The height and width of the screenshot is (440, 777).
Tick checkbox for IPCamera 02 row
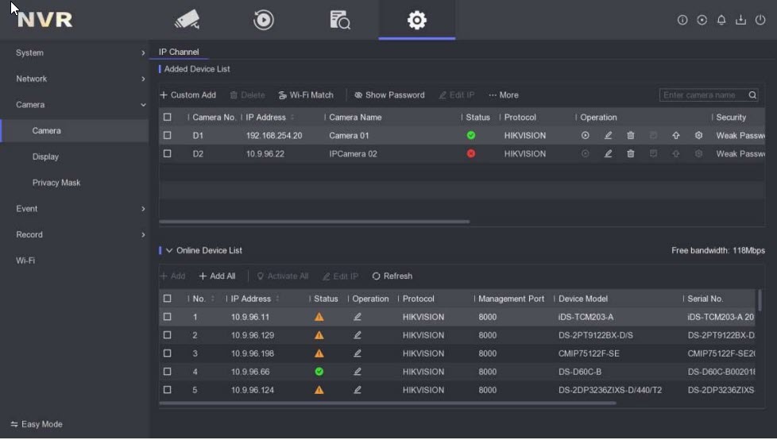(x=167, y=154)
